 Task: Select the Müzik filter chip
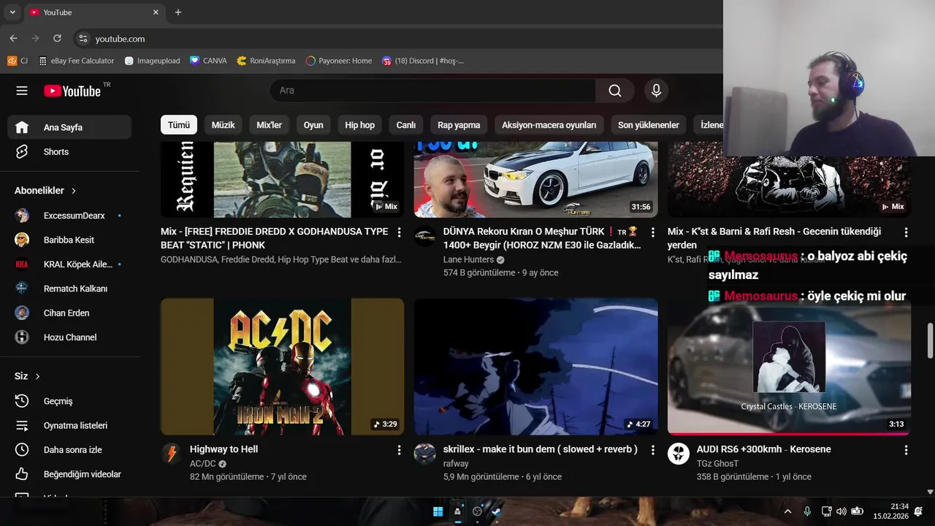(x=223, y=125)
